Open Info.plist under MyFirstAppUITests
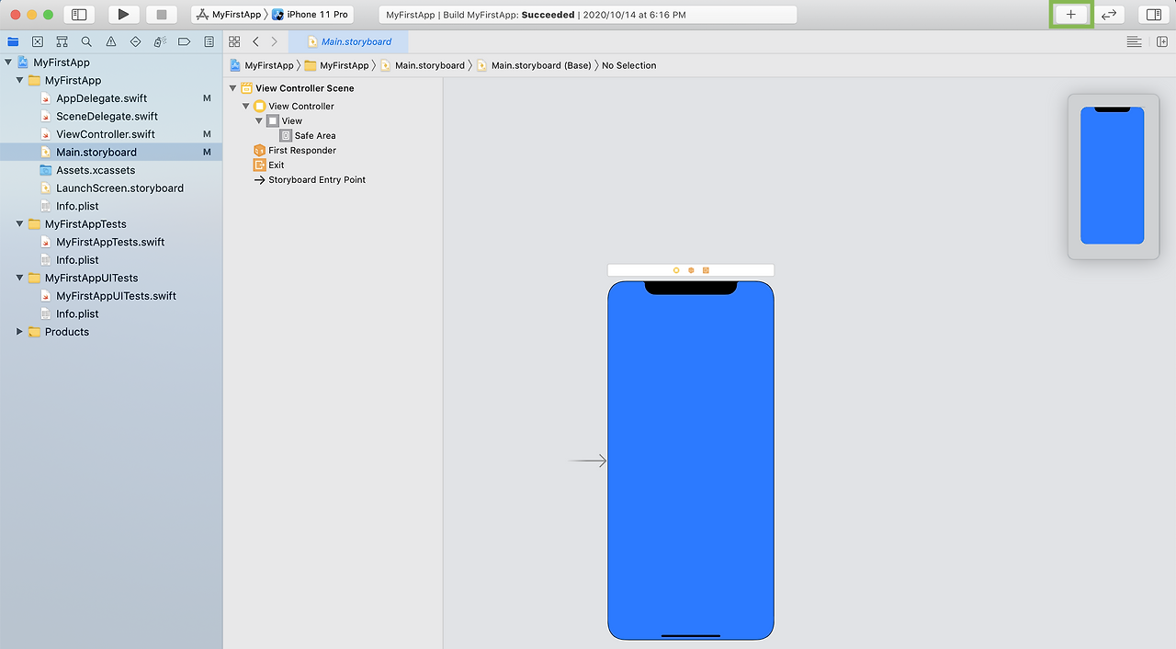 click(x=77, y=313)
